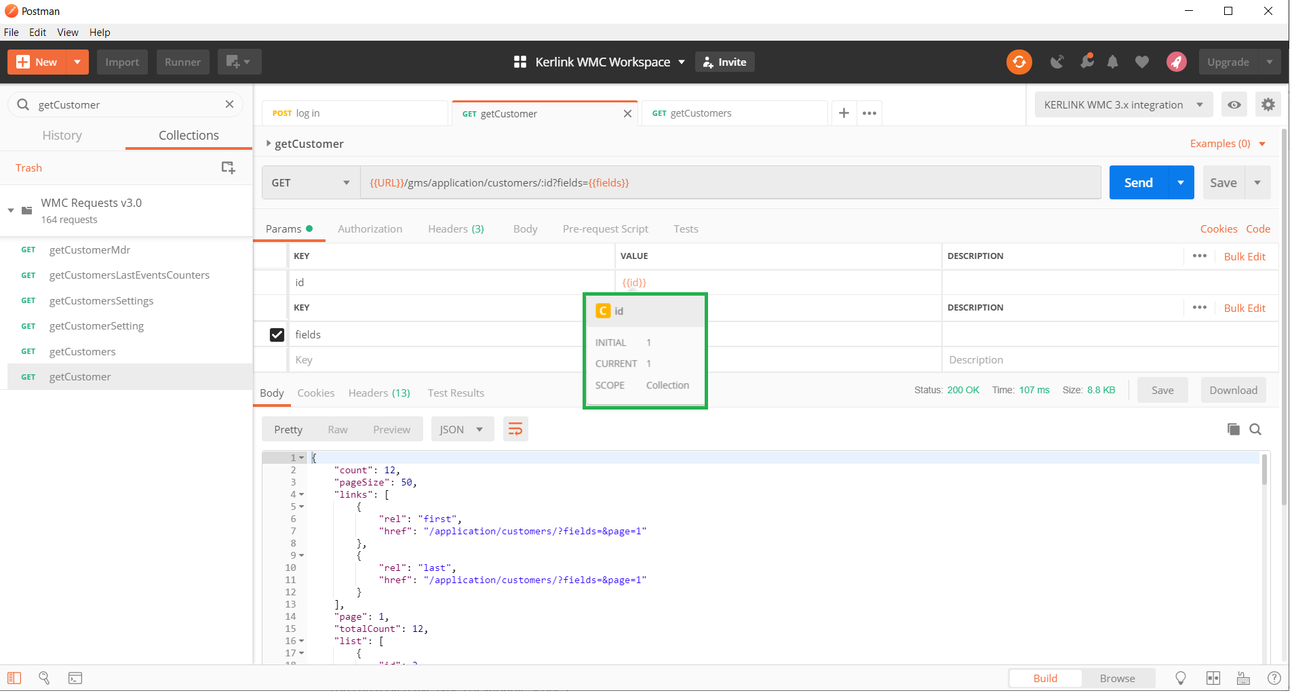
Task: Open workspace settings gear icon
Action: click(1268, 104)
